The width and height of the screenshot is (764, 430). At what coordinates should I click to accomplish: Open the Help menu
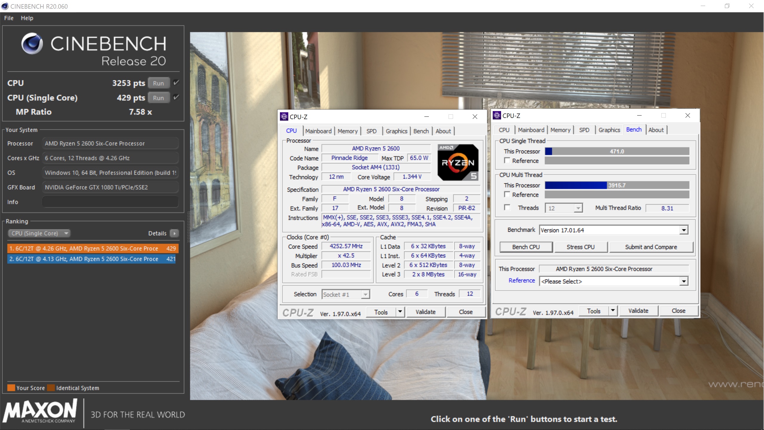pyautogui.click(x=27, y=18)
